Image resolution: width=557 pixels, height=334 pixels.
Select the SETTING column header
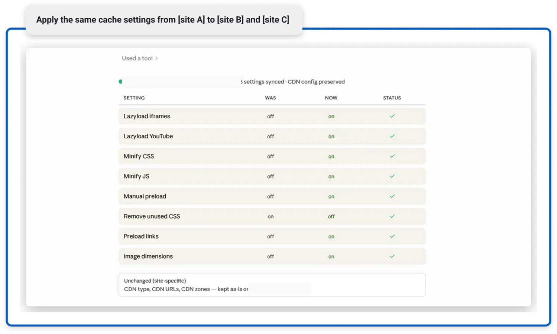134,98
